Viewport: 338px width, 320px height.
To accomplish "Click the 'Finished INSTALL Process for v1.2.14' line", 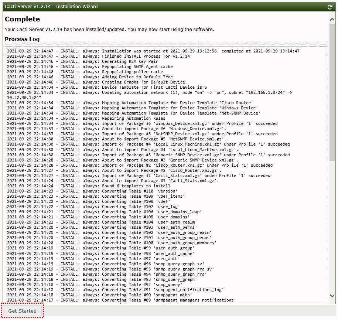I will click(x=99, y=56).
